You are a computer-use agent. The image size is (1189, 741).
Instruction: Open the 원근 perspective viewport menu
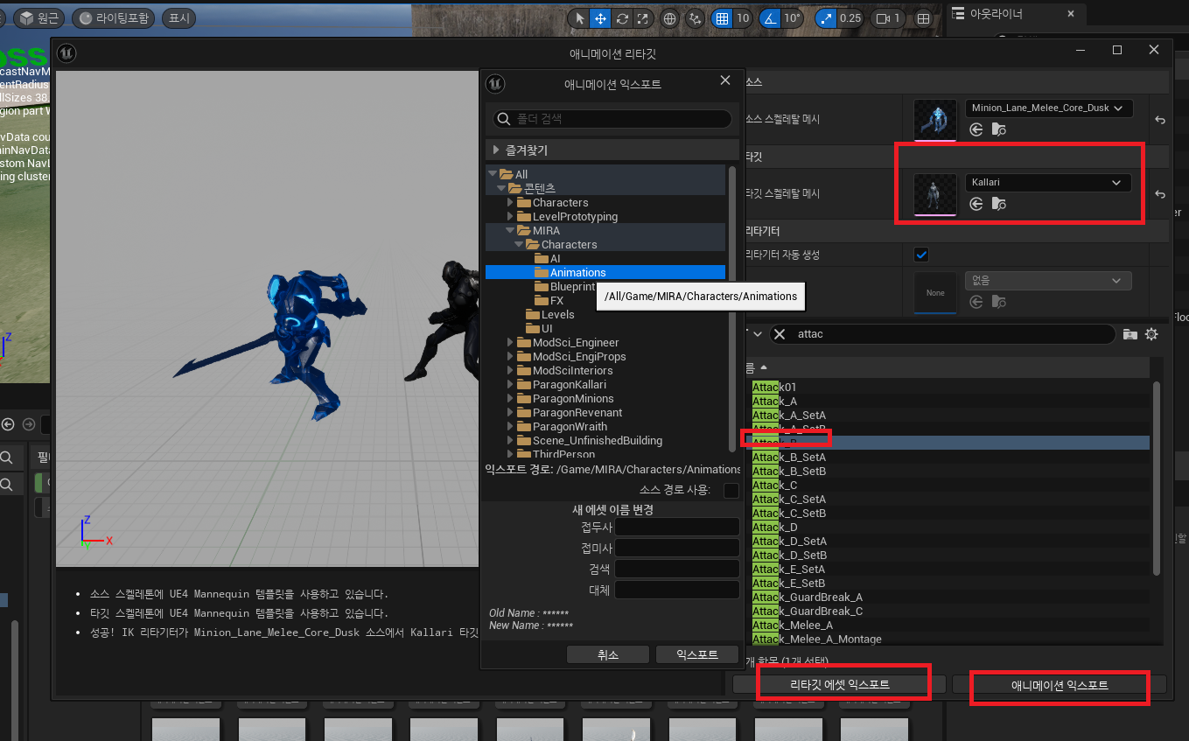pyautogui.click(x=38, y=17)
